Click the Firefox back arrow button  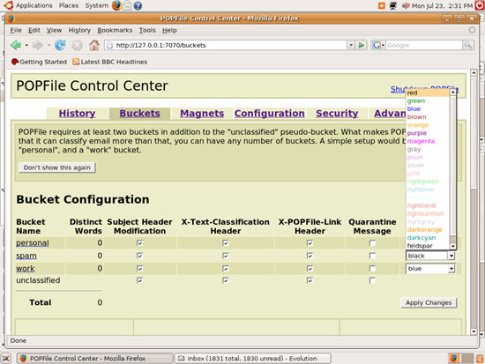[16, 45]
